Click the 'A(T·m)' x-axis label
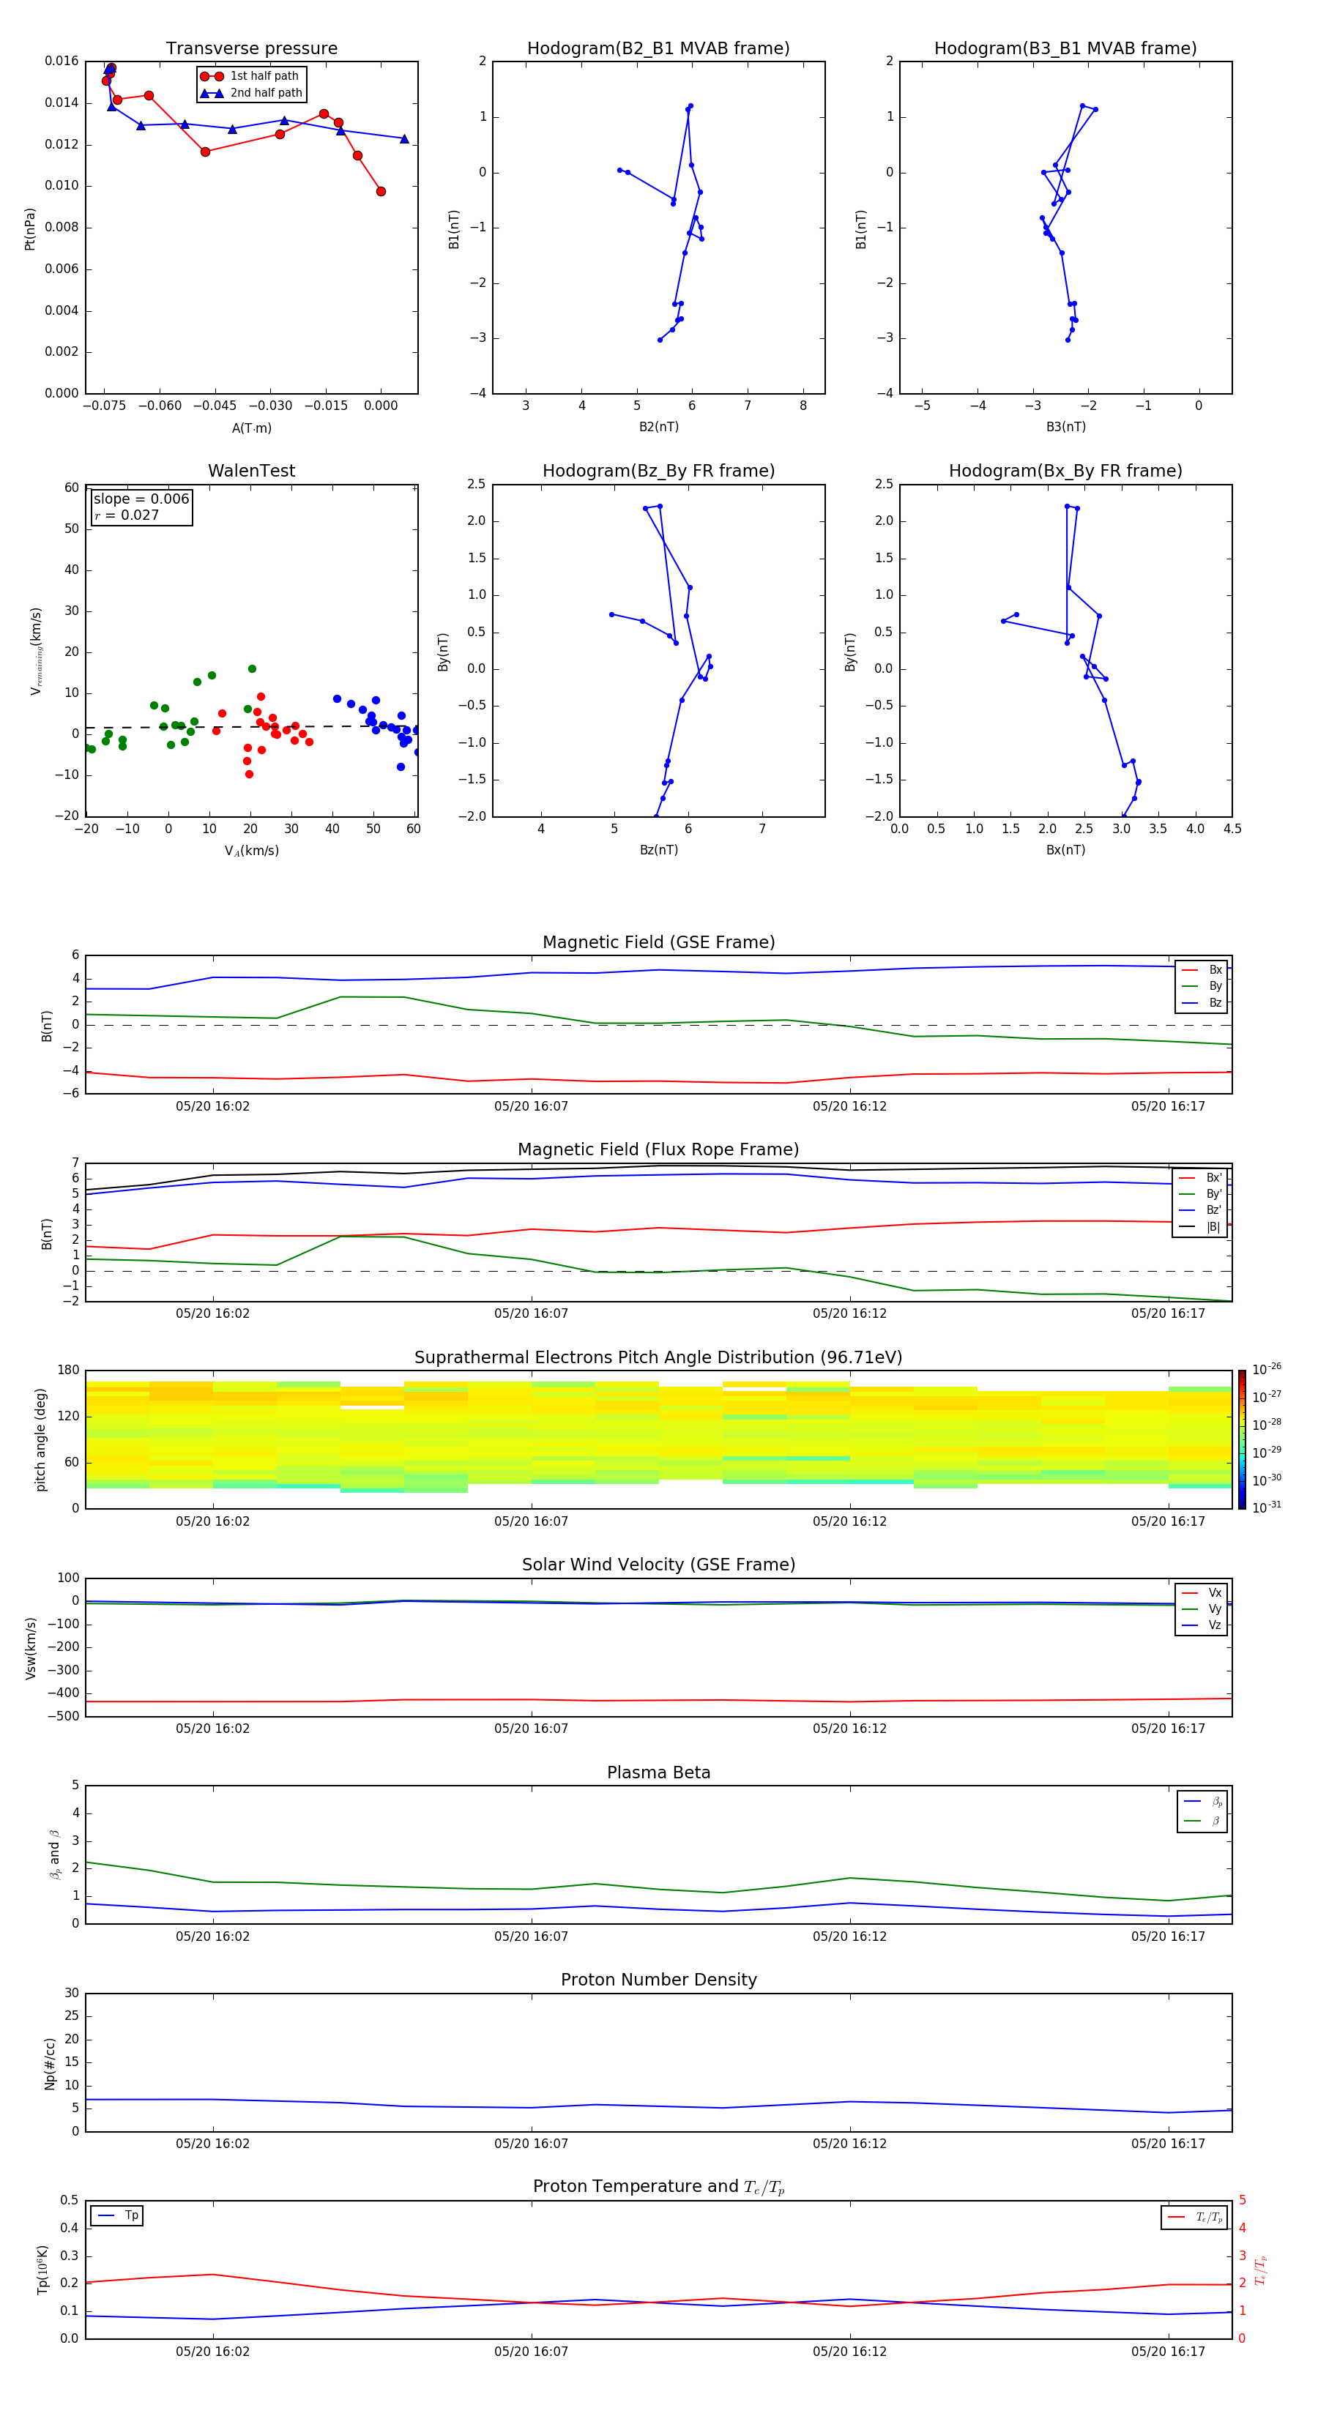1318x2416 pixels. (x=251, y=428)
